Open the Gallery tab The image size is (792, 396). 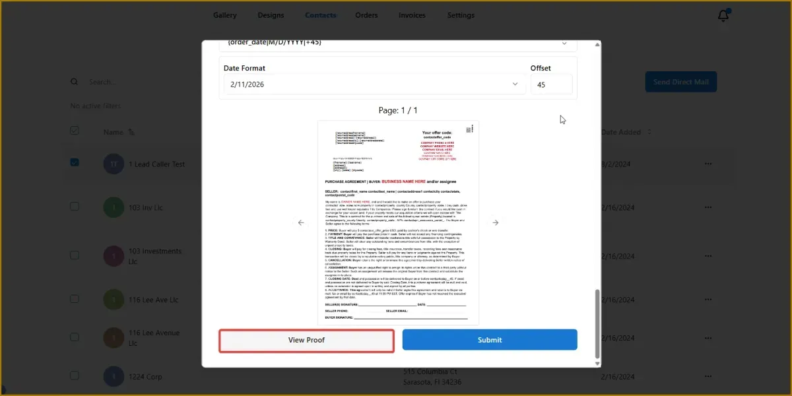pos(225,15)
